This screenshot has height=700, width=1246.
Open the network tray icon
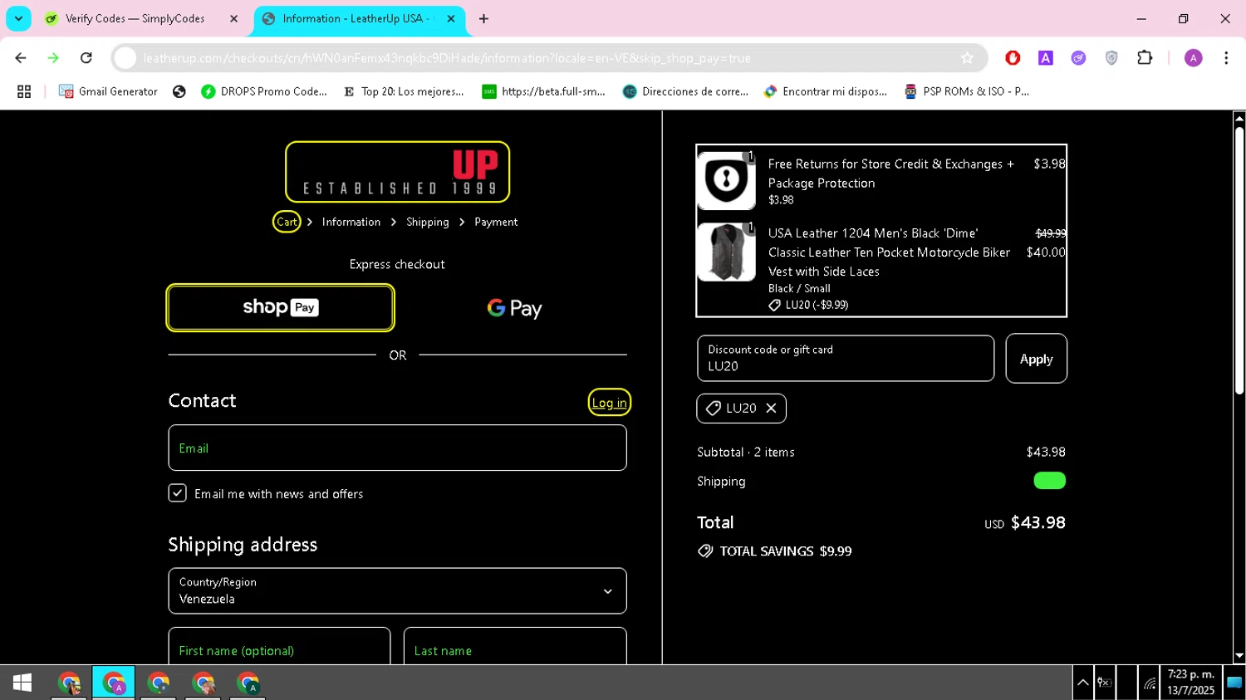[1150, 683]
